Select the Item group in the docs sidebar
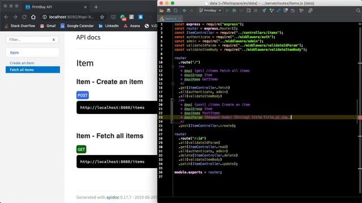The height and width of the screenshot is (203, 362). click(32, 52)
